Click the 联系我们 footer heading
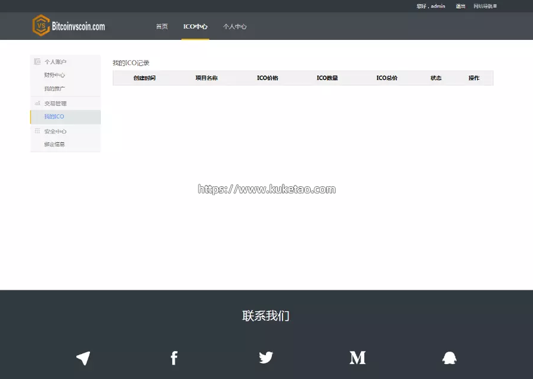The height and width of the screenshot is (379, 533). point(266,315)
